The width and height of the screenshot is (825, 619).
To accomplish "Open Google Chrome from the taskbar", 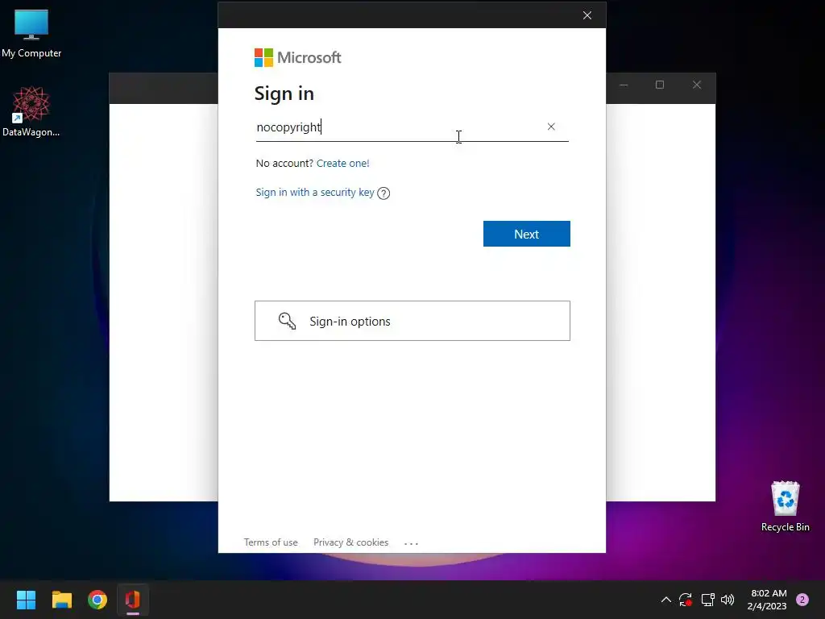I will [97, 600].
